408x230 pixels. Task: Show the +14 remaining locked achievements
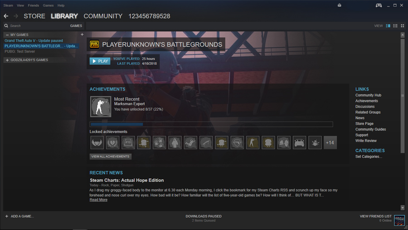(330, 142)
